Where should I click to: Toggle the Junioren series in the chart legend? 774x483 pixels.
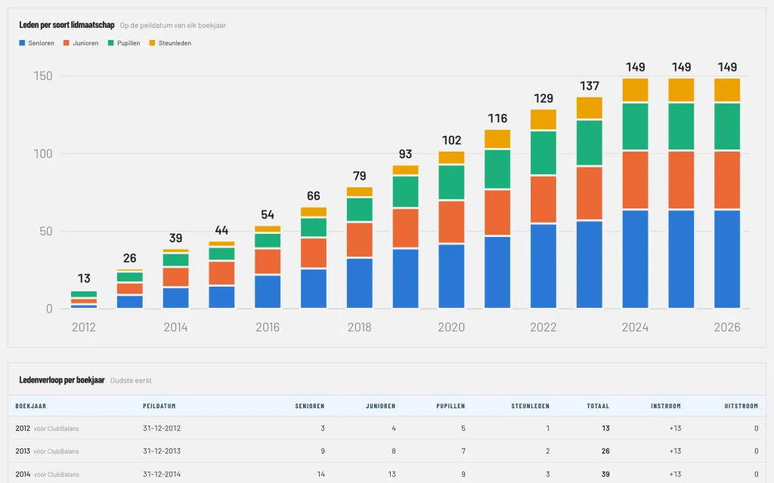(x=81, y=43)
